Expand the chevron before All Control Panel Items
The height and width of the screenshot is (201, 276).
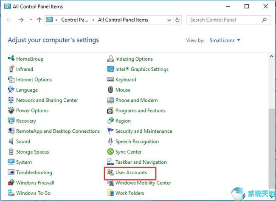pyautogui.click(x=93, y=20)
